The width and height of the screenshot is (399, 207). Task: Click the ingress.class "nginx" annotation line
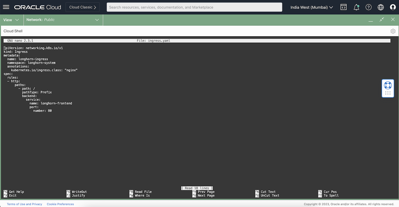tap(44, 70)
